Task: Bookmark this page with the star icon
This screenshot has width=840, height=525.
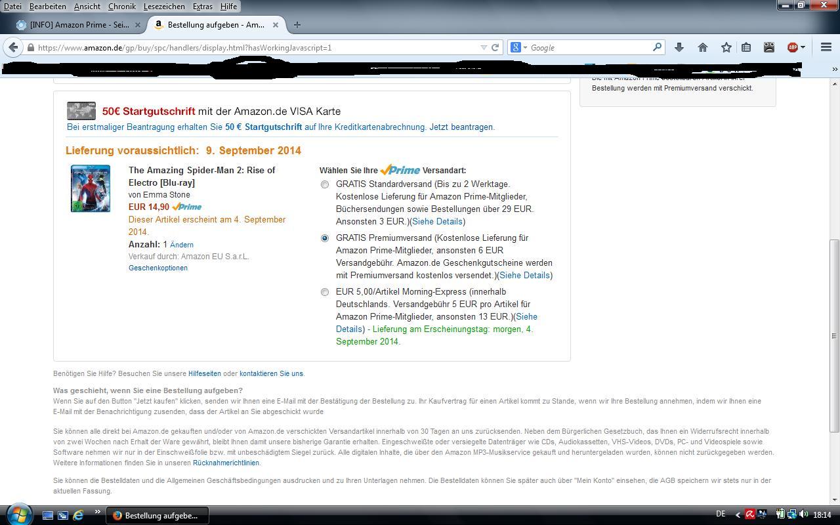Action: (x=726, y=47)
